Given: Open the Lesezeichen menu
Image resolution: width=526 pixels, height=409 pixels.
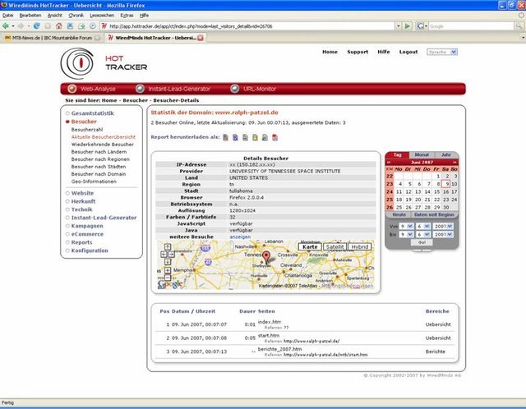Looking at the screenshot, I should click(102, 16).
